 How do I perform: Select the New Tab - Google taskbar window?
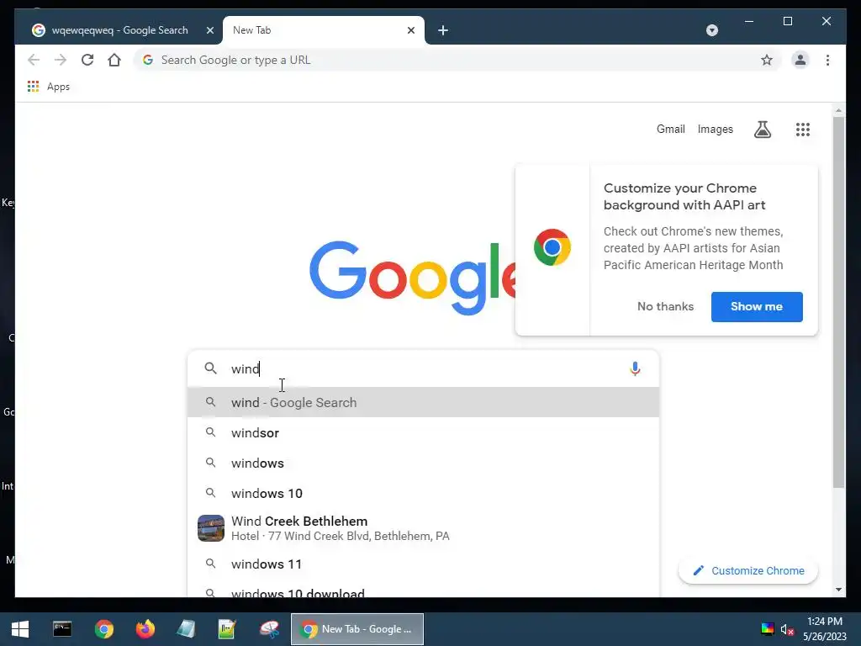pos(357,629)
